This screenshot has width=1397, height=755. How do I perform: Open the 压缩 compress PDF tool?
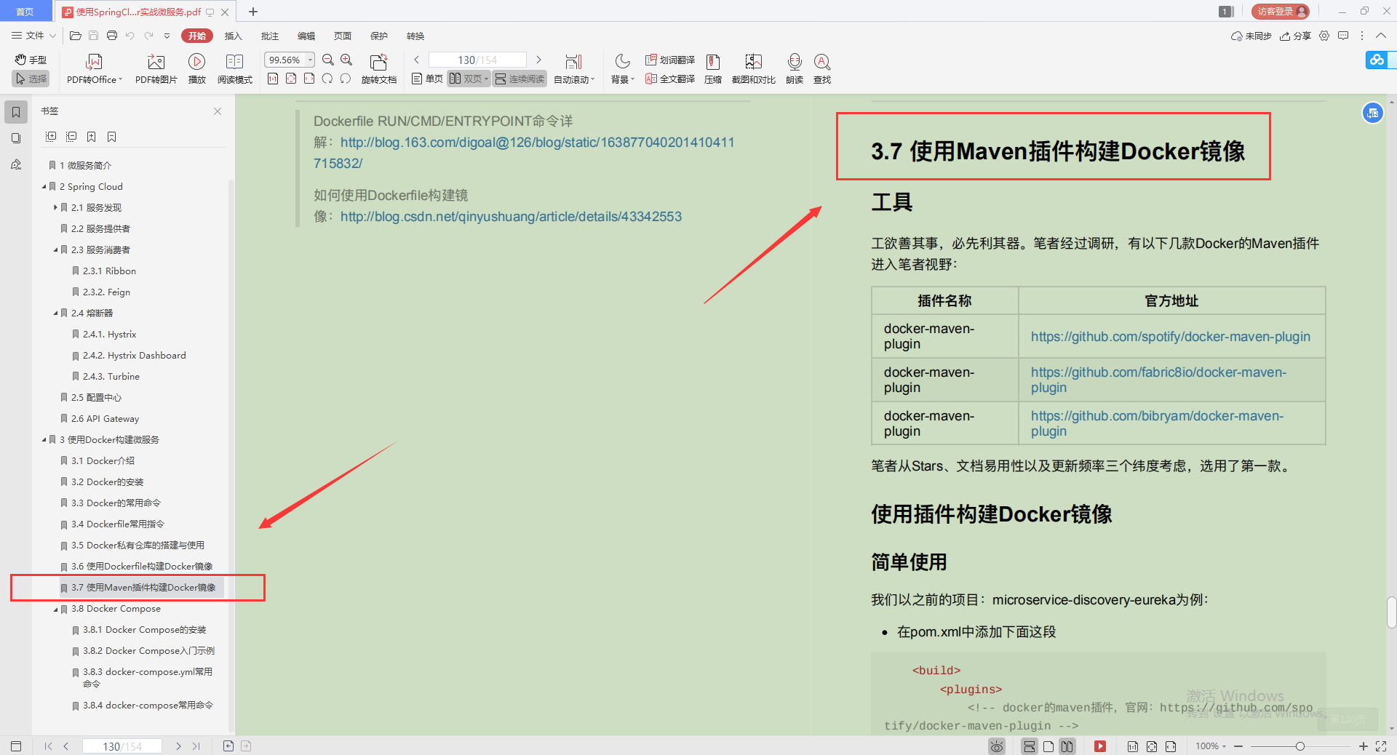712,69
